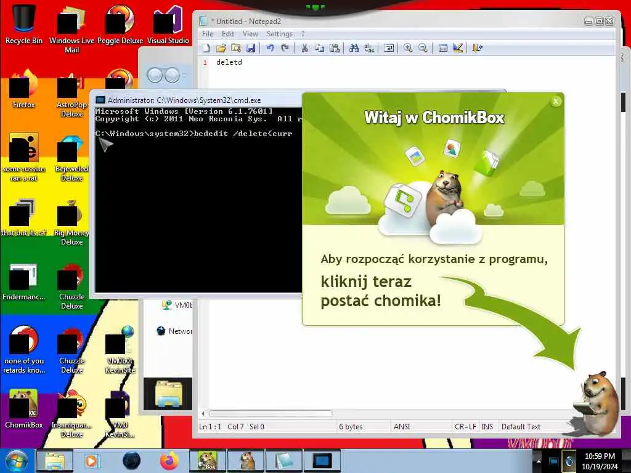
Task: Undo the last edit in Notepad2
Action: 270,48
